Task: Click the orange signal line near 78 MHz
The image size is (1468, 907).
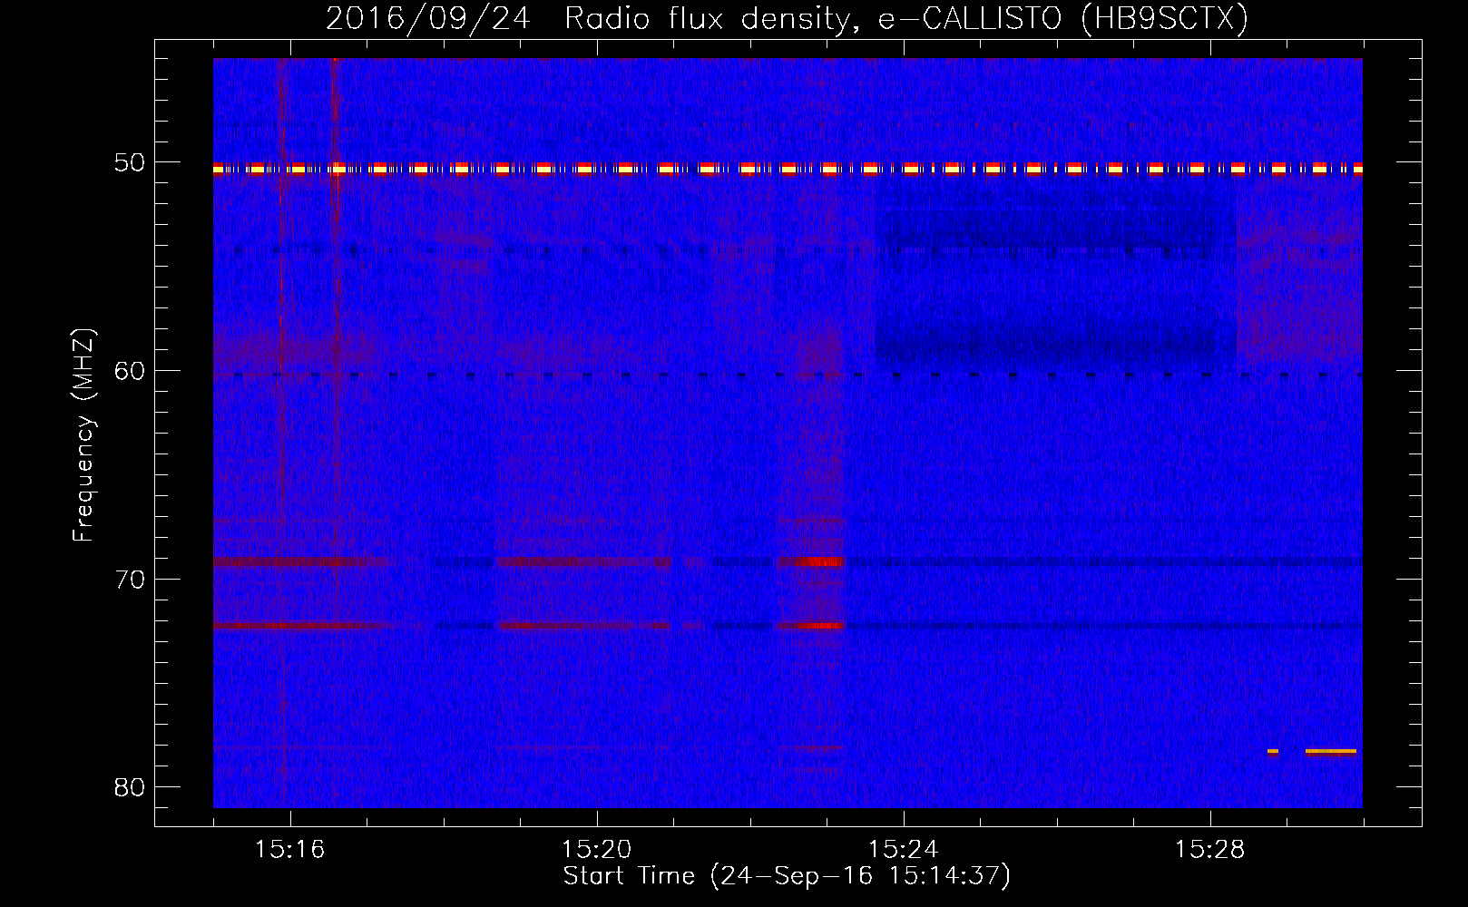Action: pyautogui.click(x=1331, y=751)
